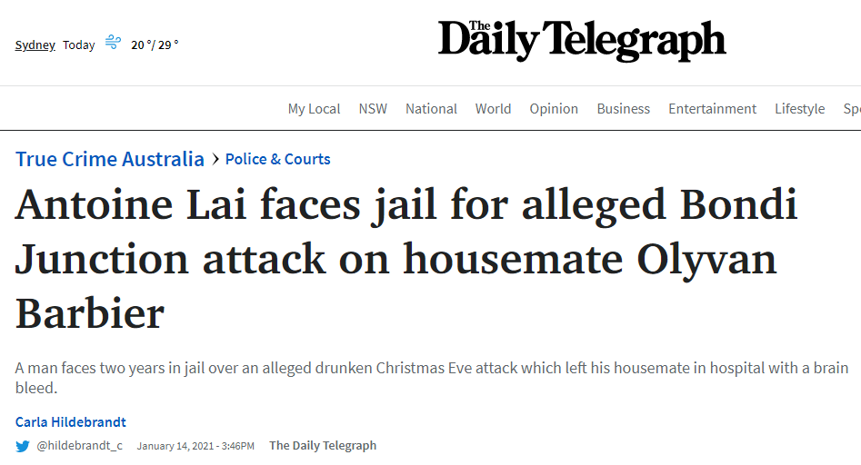Click the Twitter bird icon
The image size is (861, 465).
(23, 446)
